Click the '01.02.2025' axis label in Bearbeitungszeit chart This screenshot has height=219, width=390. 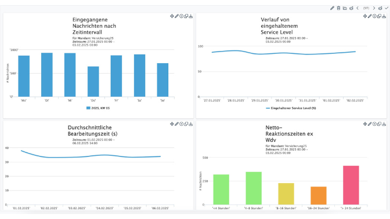click(21, 209)
